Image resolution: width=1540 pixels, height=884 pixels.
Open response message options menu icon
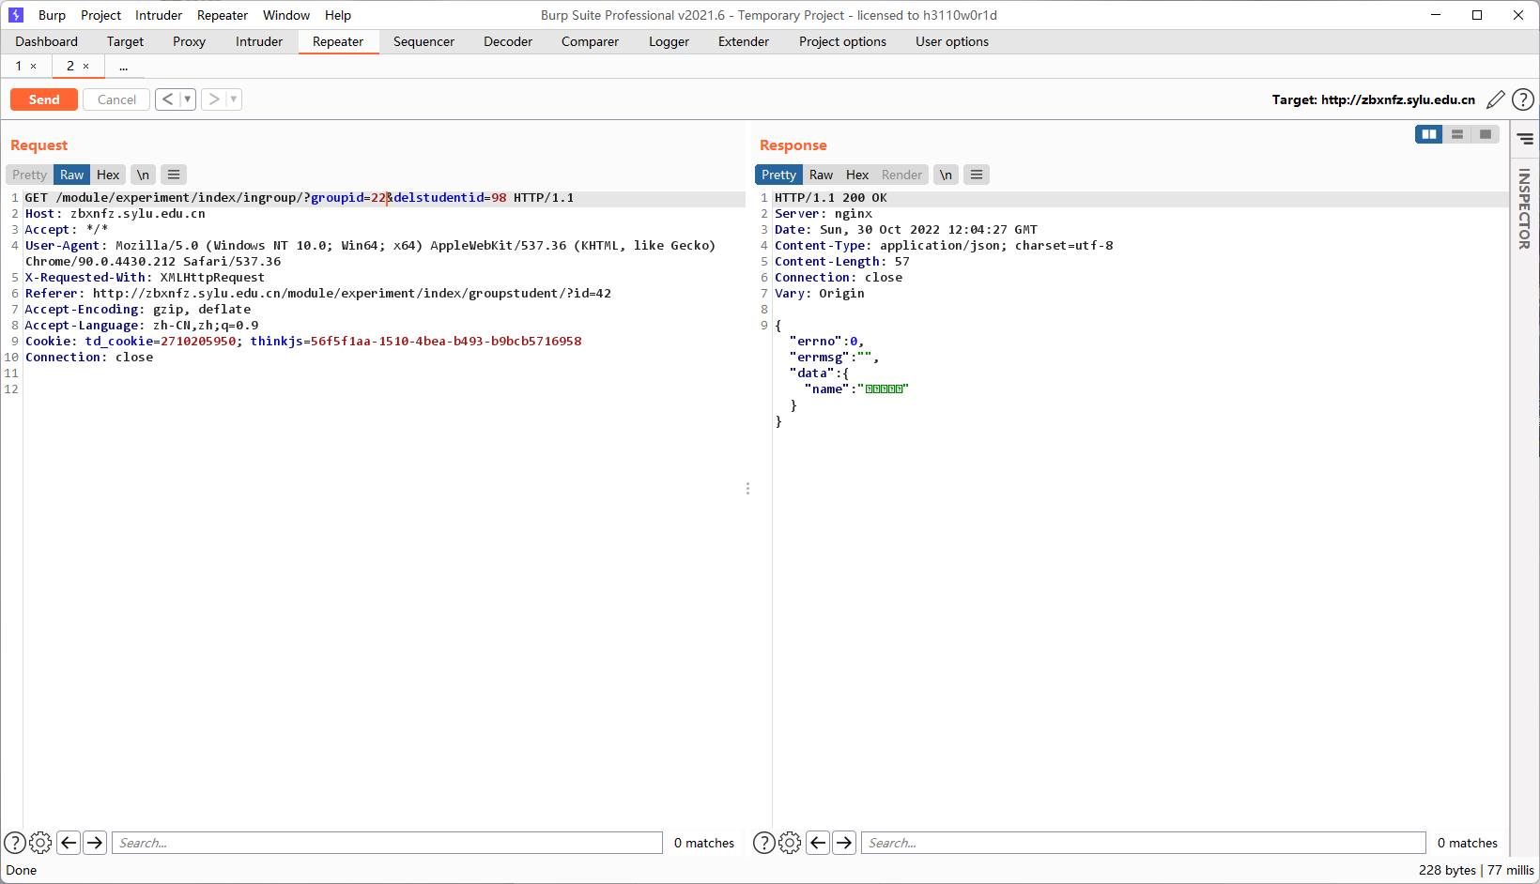click(977, 175)
